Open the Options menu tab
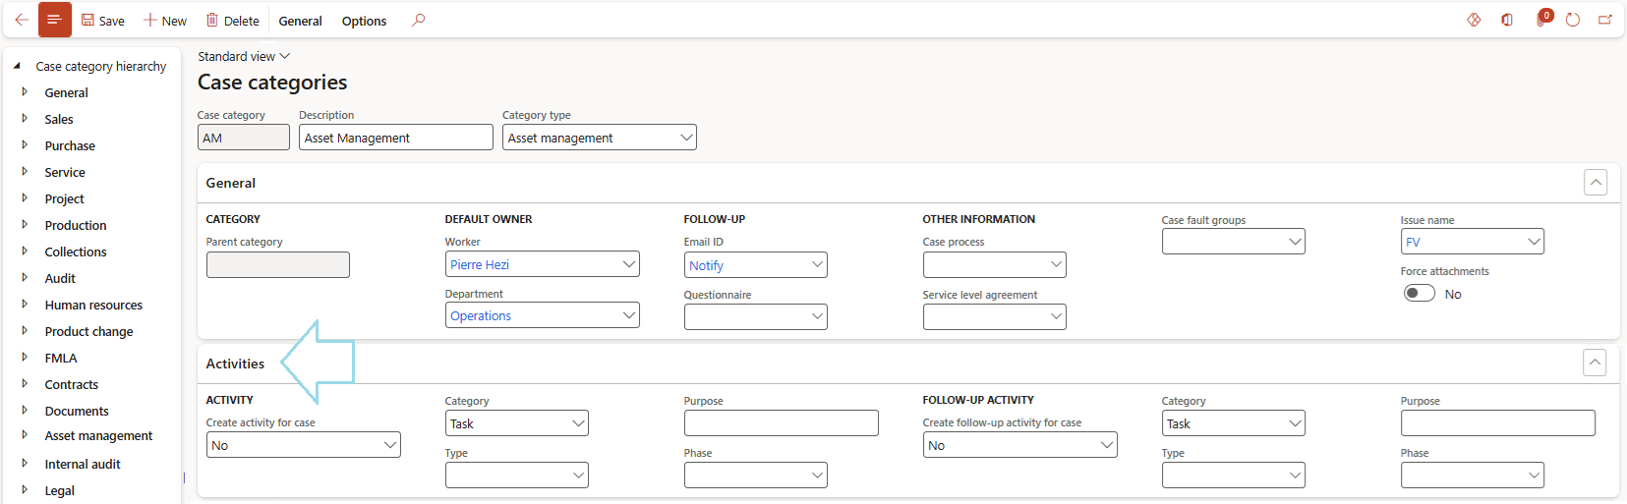Viewport: 1627px width, 504px height. pos(364,21)
